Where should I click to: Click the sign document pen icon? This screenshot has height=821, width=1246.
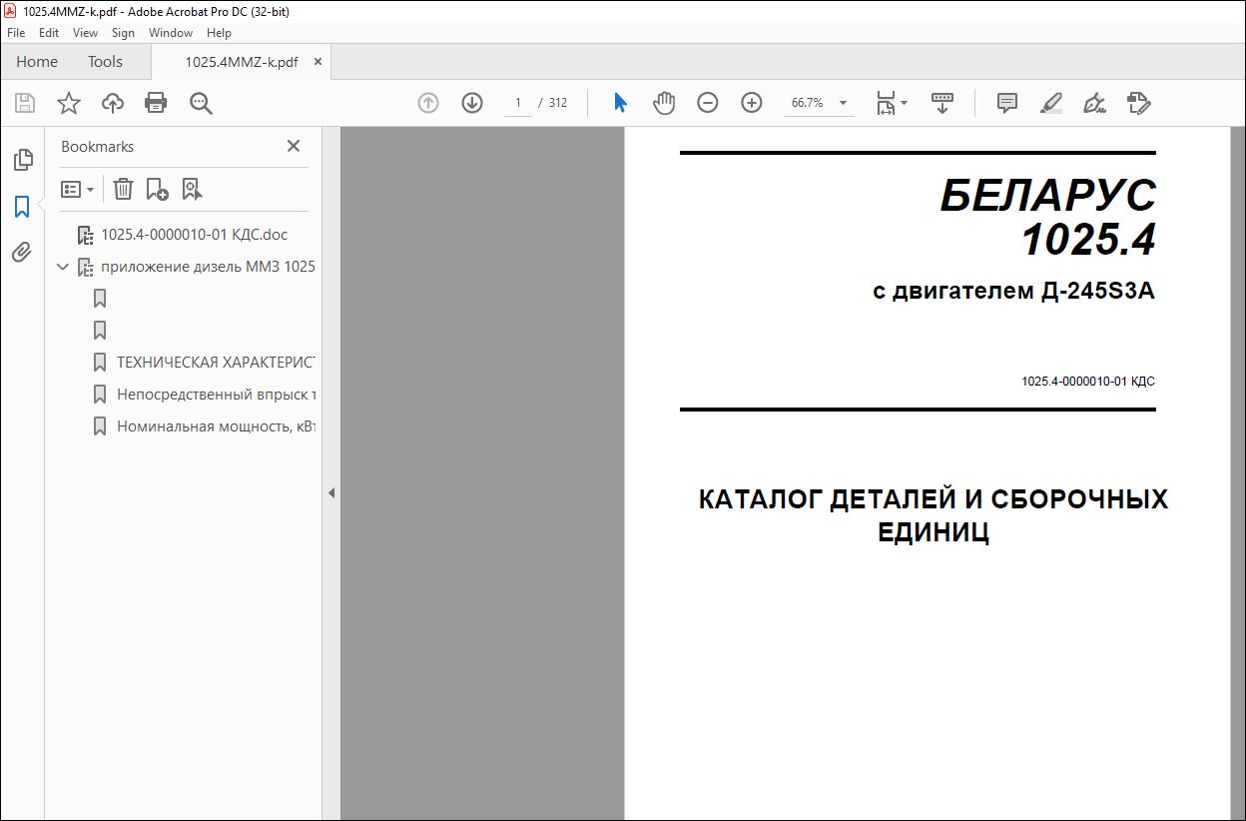pyautogui.click(x=1095, y=103)
